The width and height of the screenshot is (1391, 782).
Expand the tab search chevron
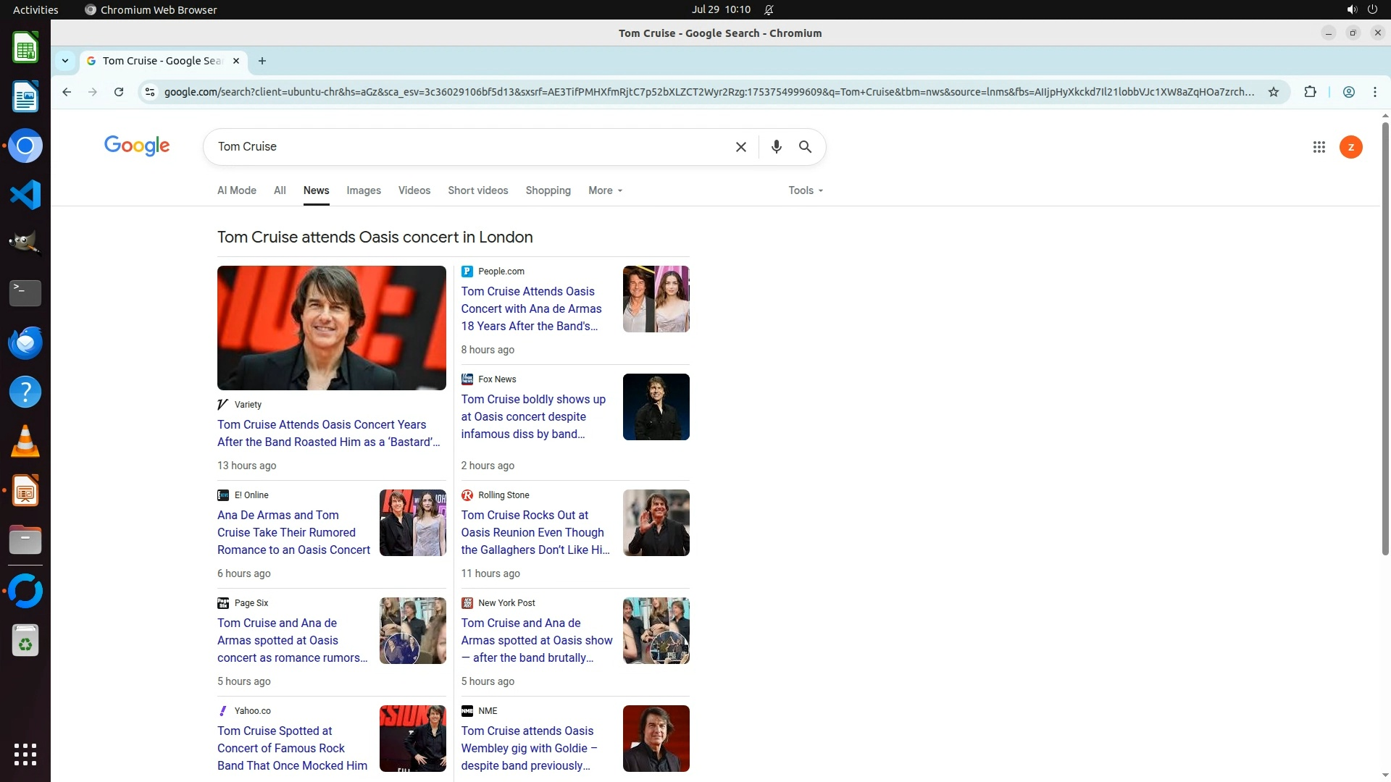(65, 61)
